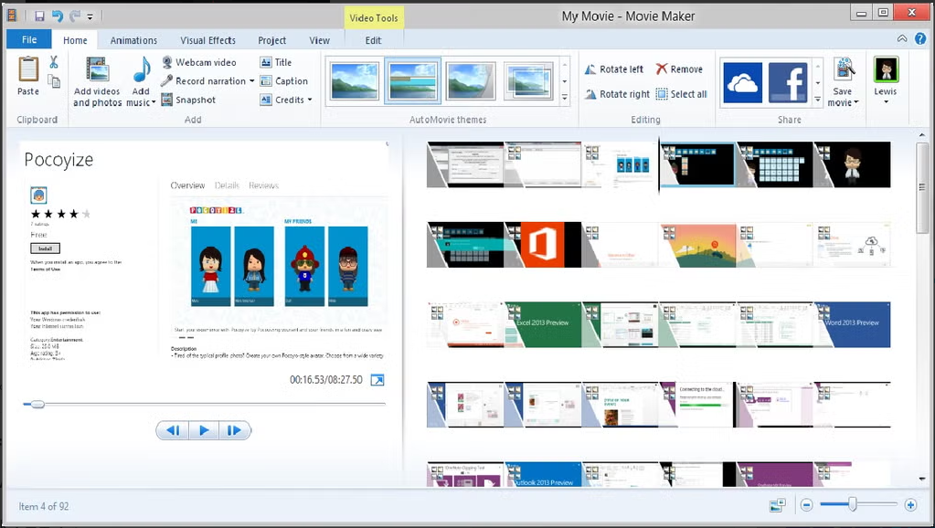This screenshot has width=935, height=528.
Task: Add a Caption to the clip
Action: pyautogui.click(x=284, y=81)
